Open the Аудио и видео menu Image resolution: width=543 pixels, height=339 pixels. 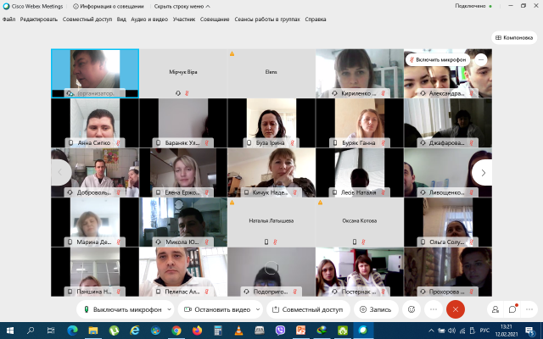coord(149,19)
